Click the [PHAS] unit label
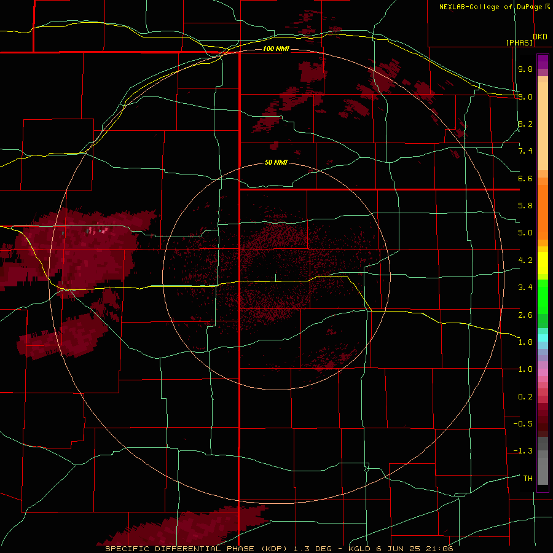The image size is (553, 553). (x=519, y=42)
